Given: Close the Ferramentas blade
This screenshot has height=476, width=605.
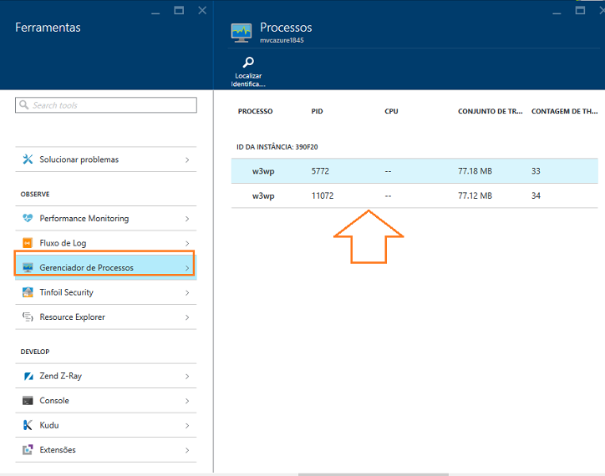Looking at the screenshot, I should click(202, 10).
